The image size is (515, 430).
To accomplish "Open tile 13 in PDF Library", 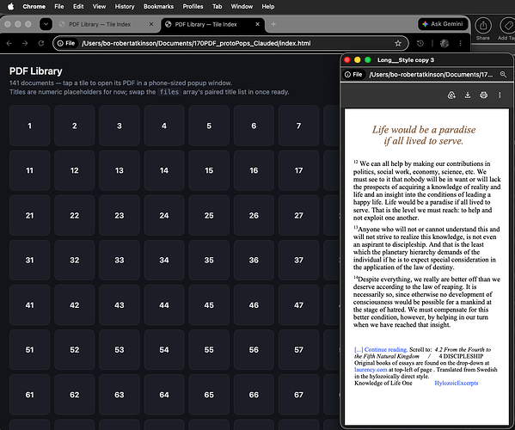I will point(120,170).
